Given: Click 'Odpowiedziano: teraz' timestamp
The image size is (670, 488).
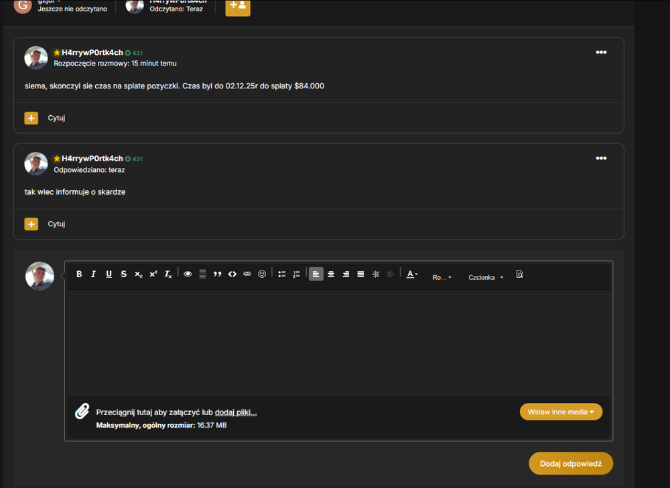Looking at the screenshot, I should pos(89,169).
